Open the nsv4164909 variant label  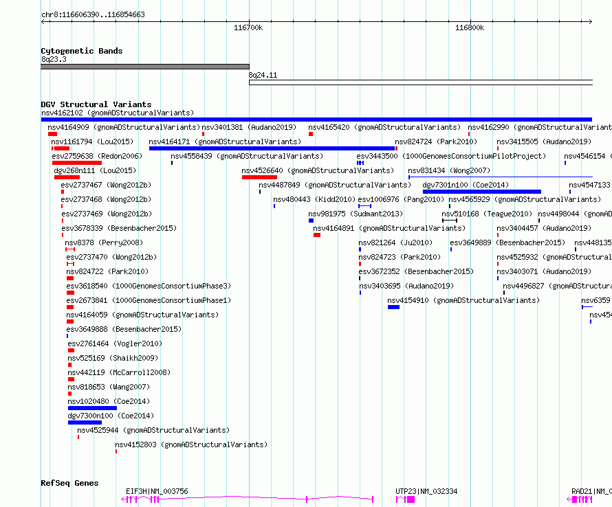(124, 127)
